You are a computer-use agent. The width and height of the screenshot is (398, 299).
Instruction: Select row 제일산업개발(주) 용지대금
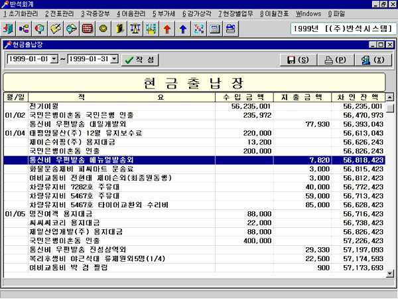(194, 232)
